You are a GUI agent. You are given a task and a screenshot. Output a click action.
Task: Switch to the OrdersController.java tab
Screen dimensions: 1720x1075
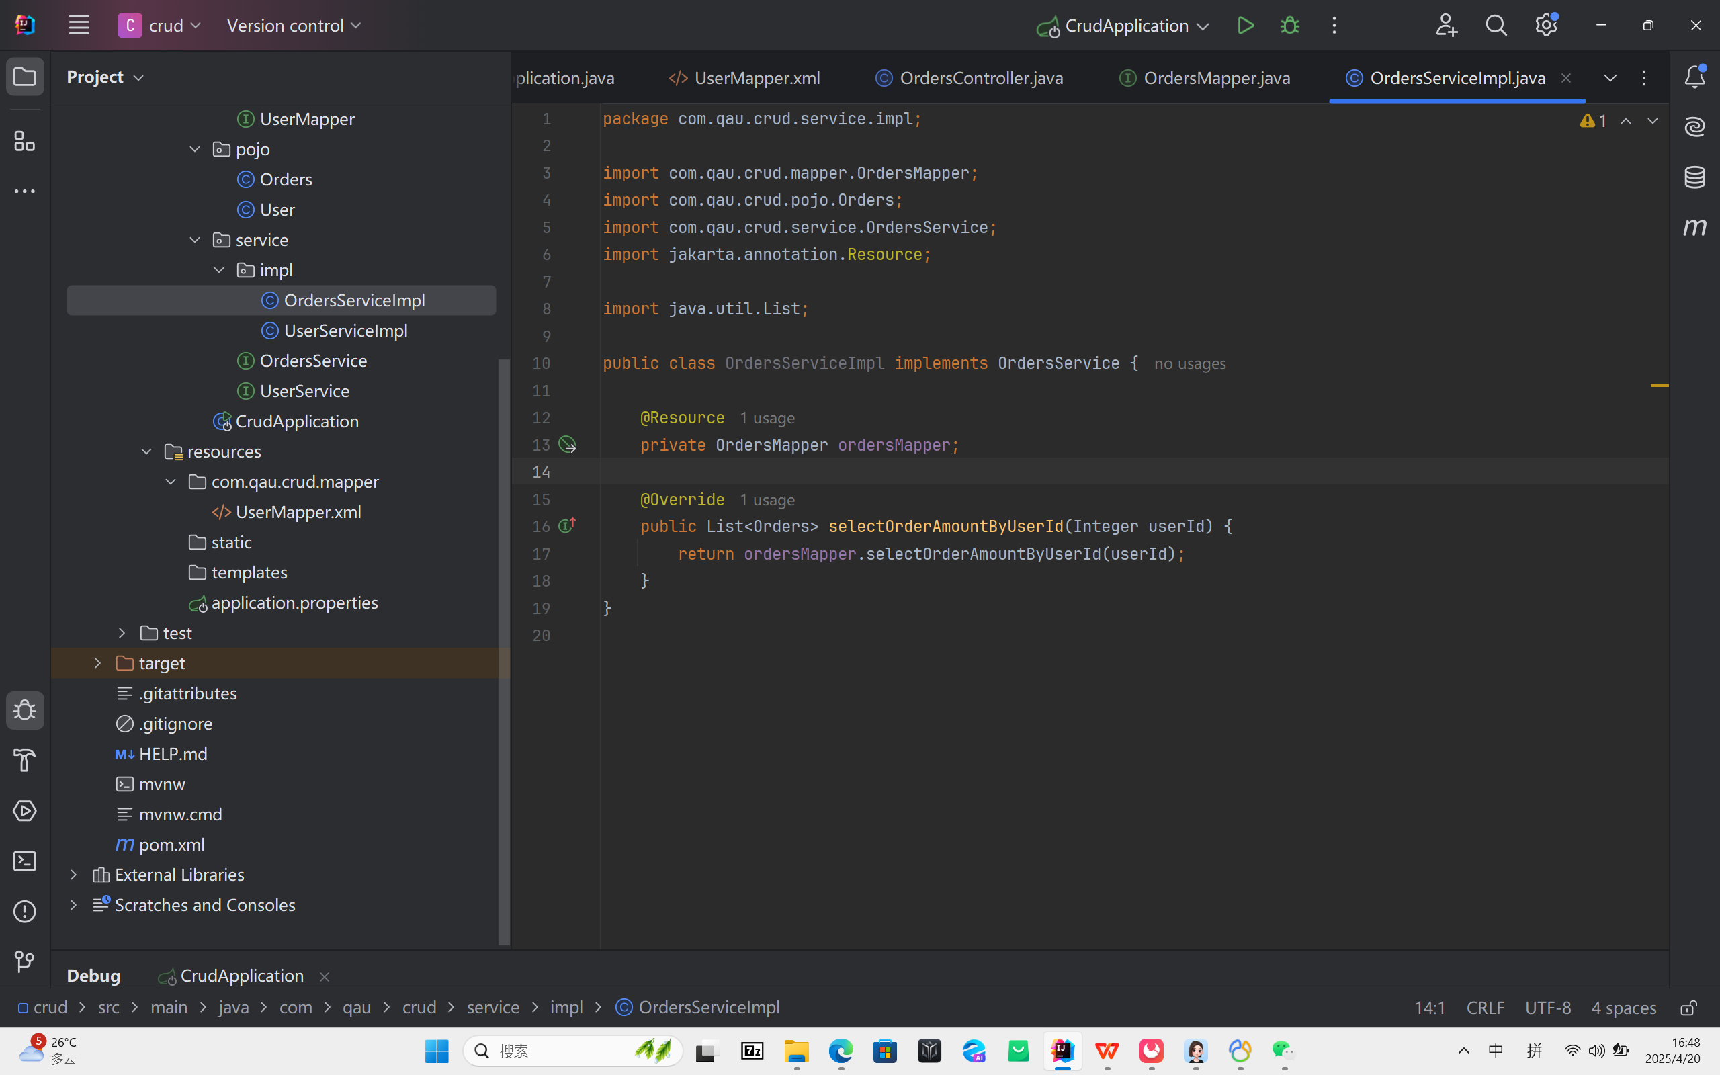coord(981,77)
